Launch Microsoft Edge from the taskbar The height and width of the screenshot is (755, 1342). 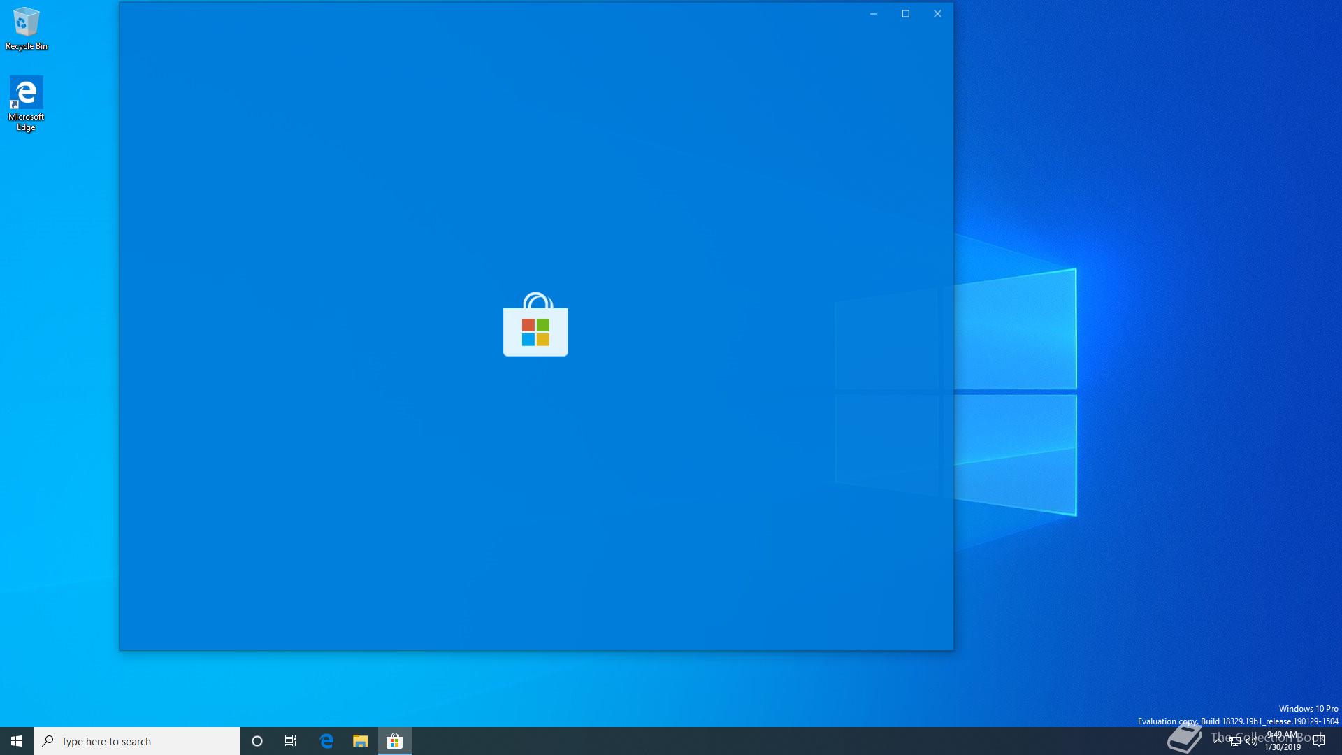tap(326, 741)
